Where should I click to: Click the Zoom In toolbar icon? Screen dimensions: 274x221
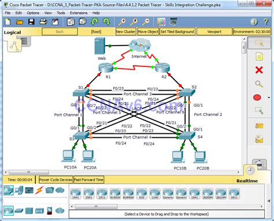122,22
